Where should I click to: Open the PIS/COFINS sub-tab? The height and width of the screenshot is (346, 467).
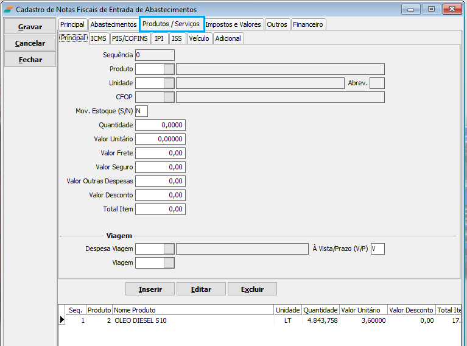[x=130, y=38]
